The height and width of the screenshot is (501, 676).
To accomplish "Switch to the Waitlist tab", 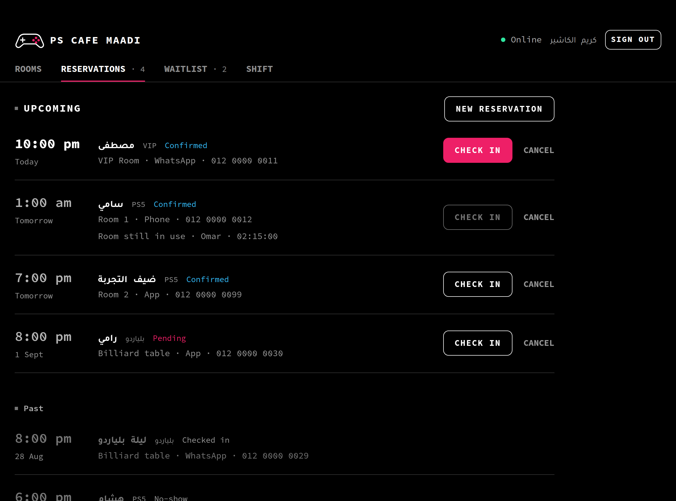I will pyautogui.click(x=195, y=69).
